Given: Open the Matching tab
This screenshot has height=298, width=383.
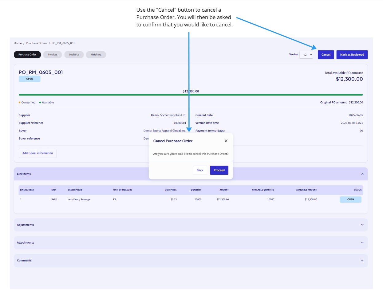Looking at the screenshot, I should (x=96, y=54).
